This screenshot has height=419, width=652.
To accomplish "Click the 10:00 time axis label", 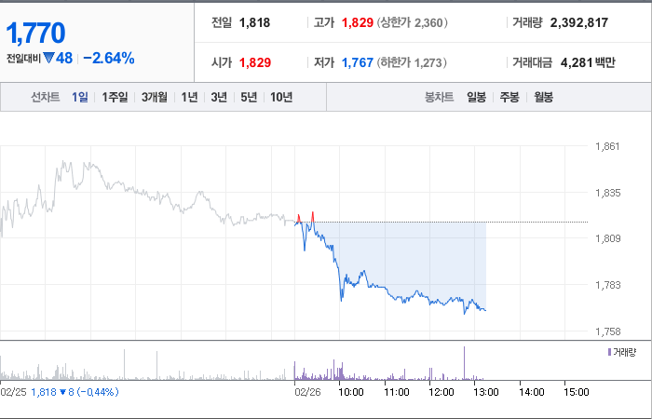I will tap(351, 392).
